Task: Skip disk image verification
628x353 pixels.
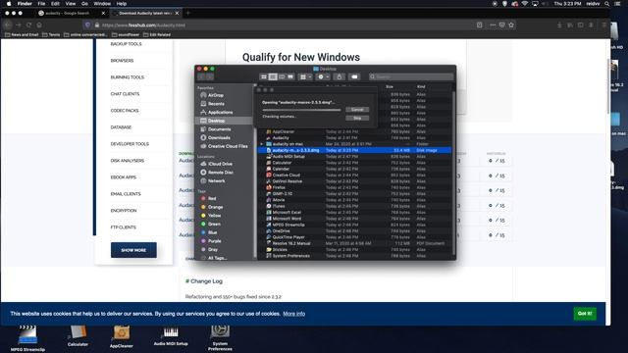Action: click(x=357, y=118)
